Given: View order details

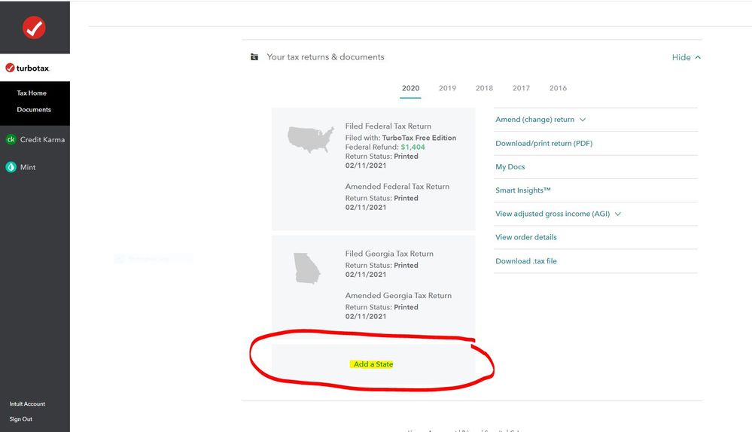Looking at the screenshot, I should (526, 237).
